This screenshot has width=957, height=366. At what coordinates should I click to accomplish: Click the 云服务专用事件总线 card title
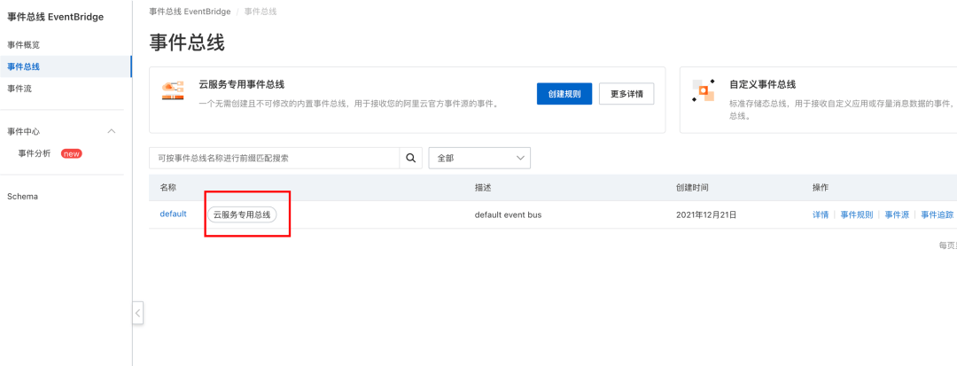(x=242, y=85)
